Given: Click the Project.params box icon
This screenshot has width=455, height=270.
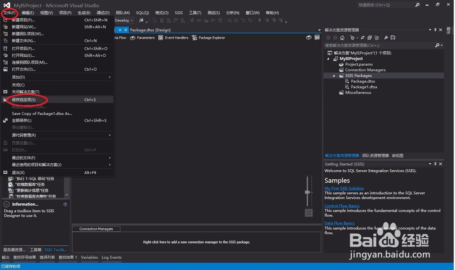Looking at the screenshot, I should click(341, 64).
